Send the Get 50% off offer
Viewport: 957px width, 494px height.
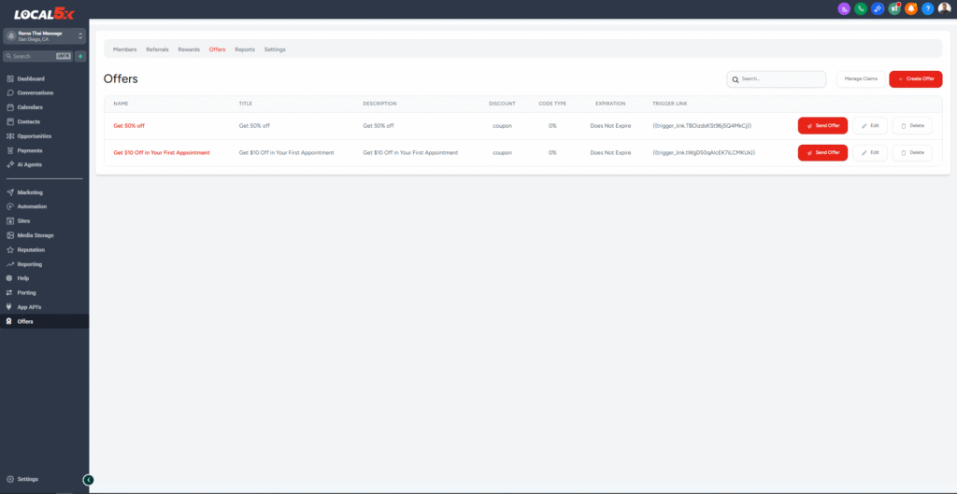point(822,125)
